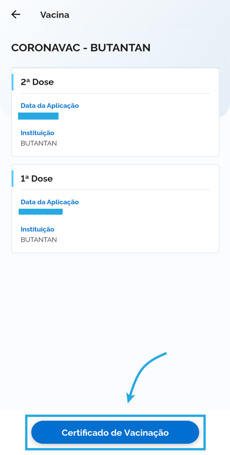Tap the redacted date in 2ª Dose card
Image resolution: width=230 pixels, height=455 pixels.
pyautogui.click(x=38, y=116)
